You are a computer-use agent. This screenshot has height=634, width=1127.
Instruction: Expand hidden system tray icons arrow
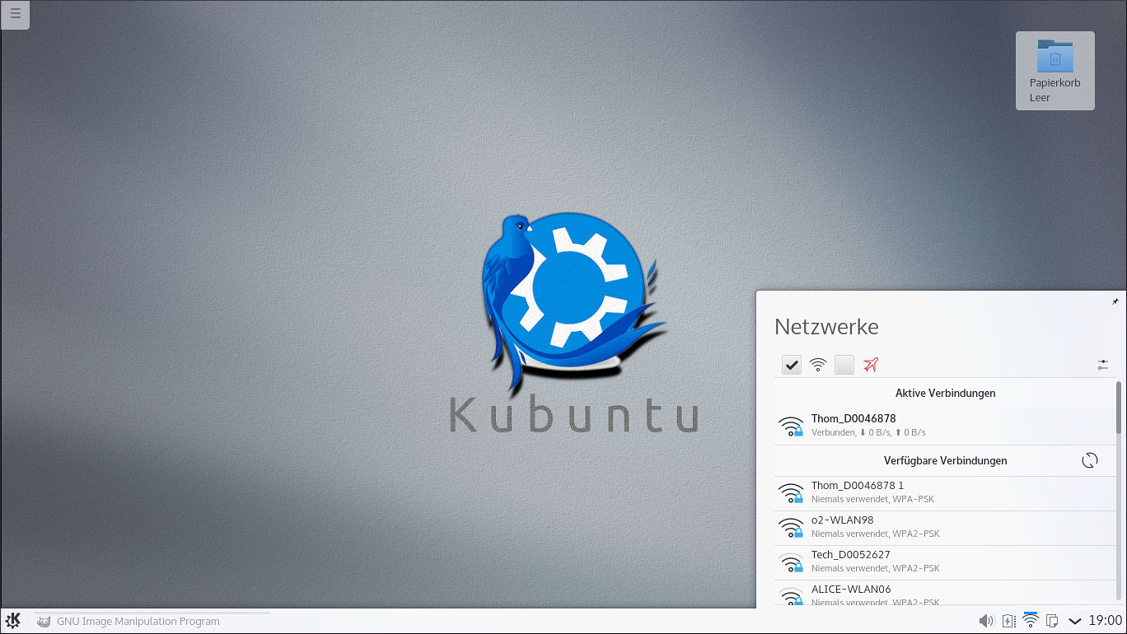(x=1074, y=621)
